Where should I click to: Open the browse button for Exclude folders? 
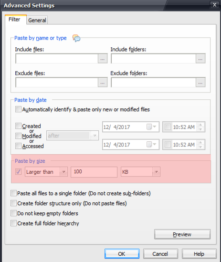click(200, 82)
